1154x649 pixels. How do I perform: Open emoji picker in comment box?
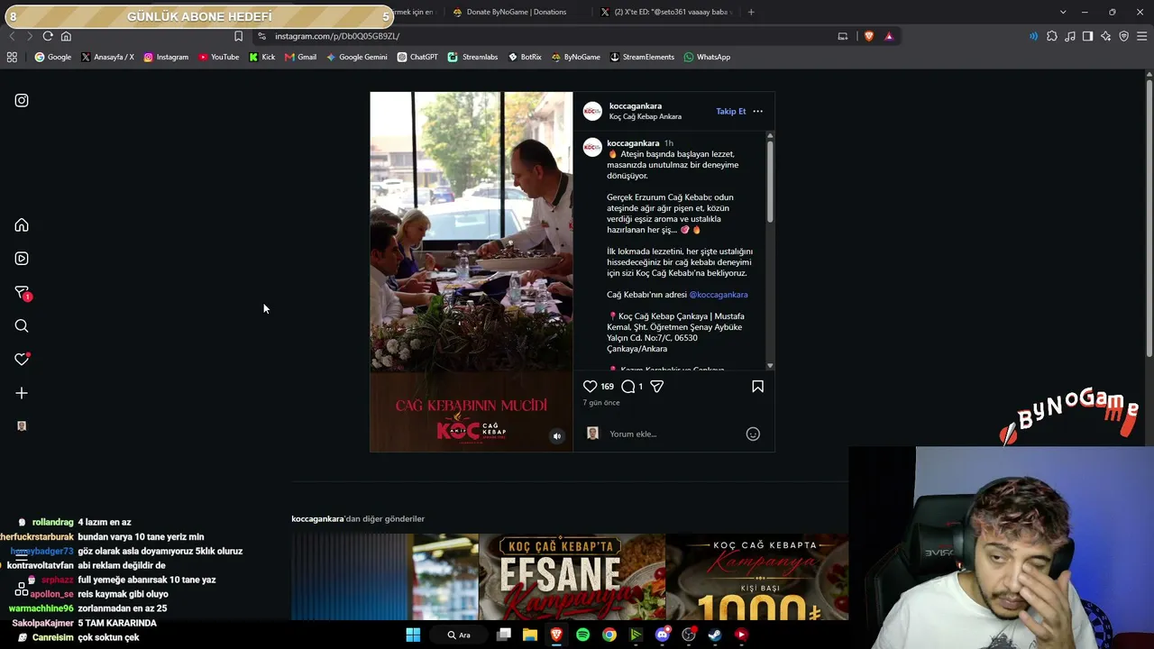tap(753, 434)
